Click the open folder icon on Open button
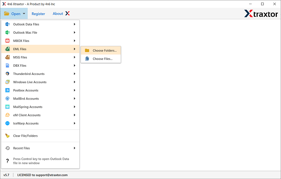The image size is (281, 179). tap(7, 13)
